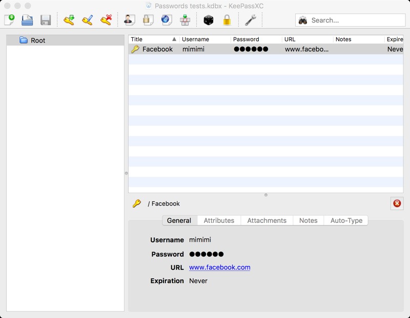Open settings with the wrench icon
Image resolution: width=410 pixels, height=318 pixels.
(x=251, y=20)
